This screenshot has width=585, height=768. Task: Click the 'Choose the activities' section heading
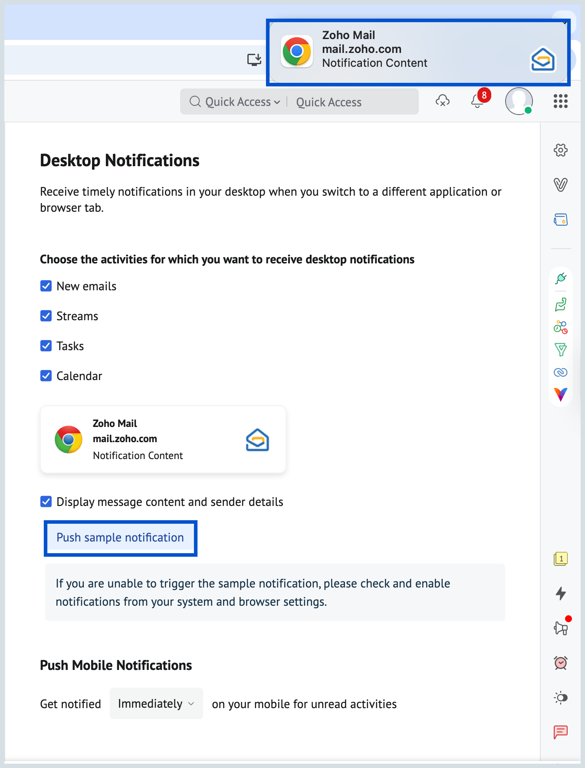click(227, 259)
